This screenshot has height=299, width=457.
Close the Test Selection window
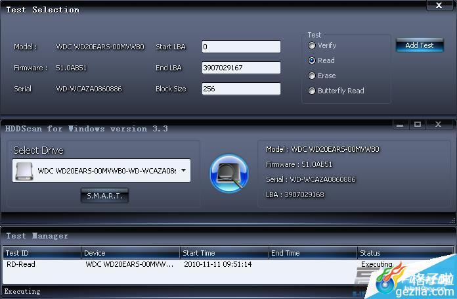[439, 5]
